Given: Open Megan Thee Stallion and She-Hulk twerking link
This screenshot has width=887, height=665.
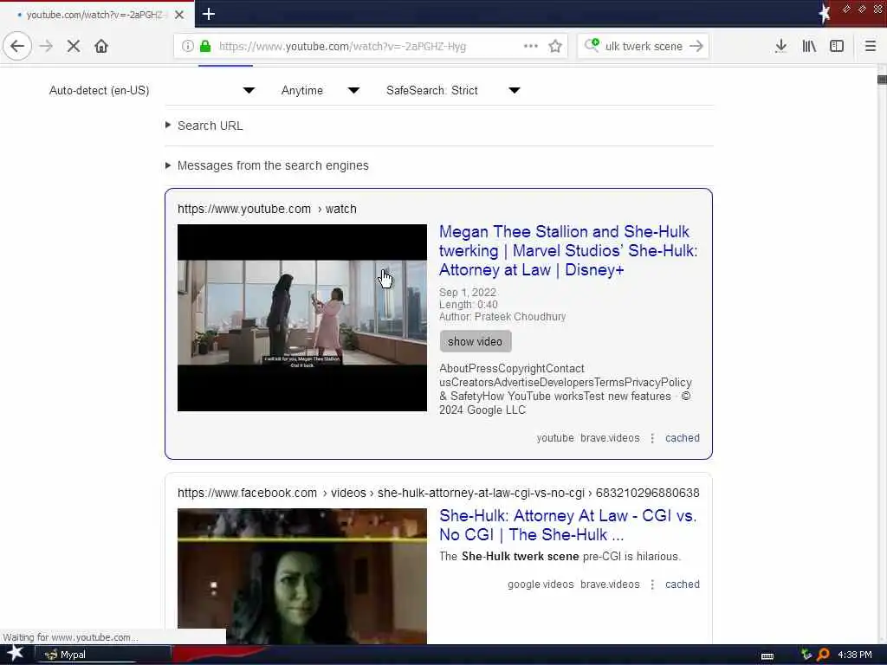Looking at the screenshot, I should (x=568, y=250).
